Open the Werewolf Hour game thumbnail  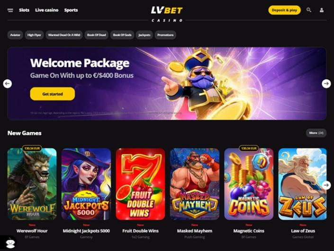(x=32, y=184)
